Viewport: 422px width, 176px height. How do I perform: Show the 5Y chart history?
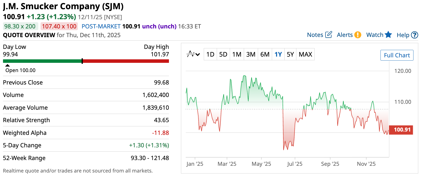click(290, 54)
